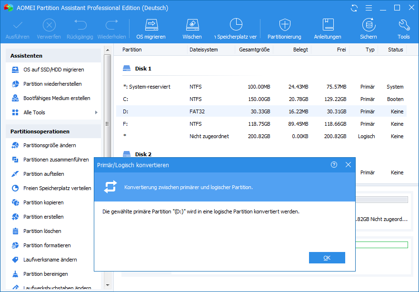The height and width of the screenshot is (292, 419).
Task: Click the Belegt column header
Action: (x=300, y=50)
